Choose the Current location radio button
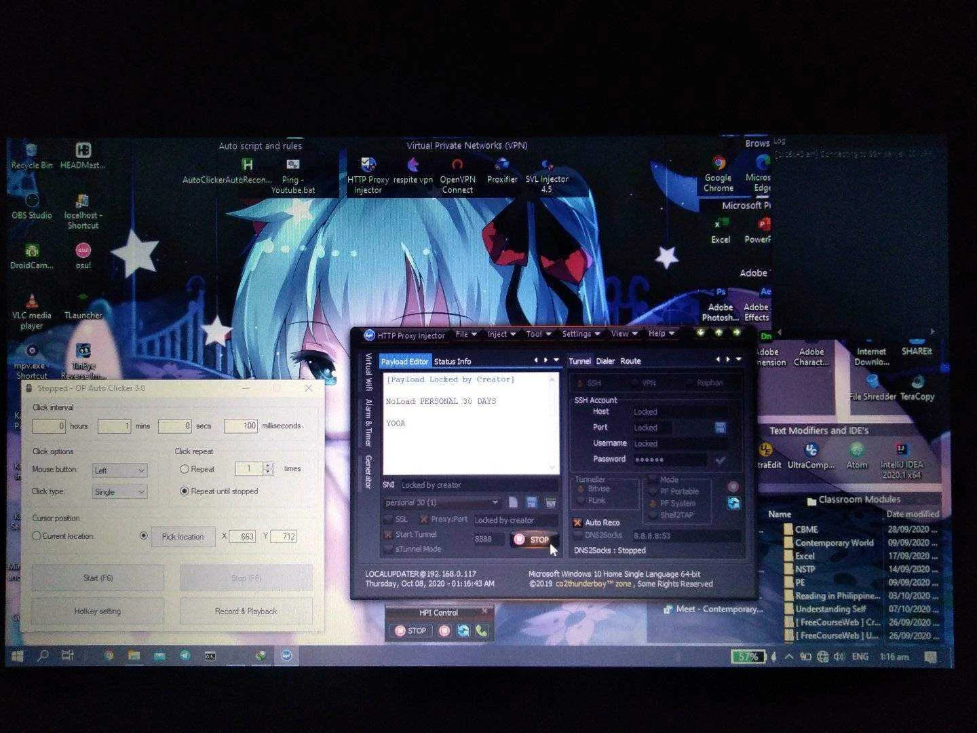Screen dimensions: 977x733 37,536
